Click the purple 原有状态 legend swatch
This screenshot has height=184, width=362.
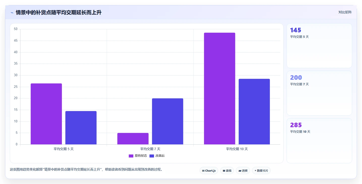click(x=131, y=156)
